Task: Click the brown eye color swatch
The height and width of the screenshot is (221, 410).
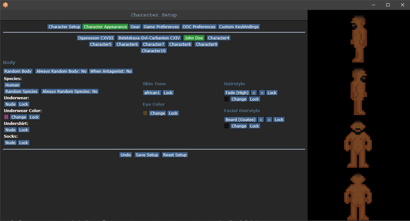Action: (145, 113)
